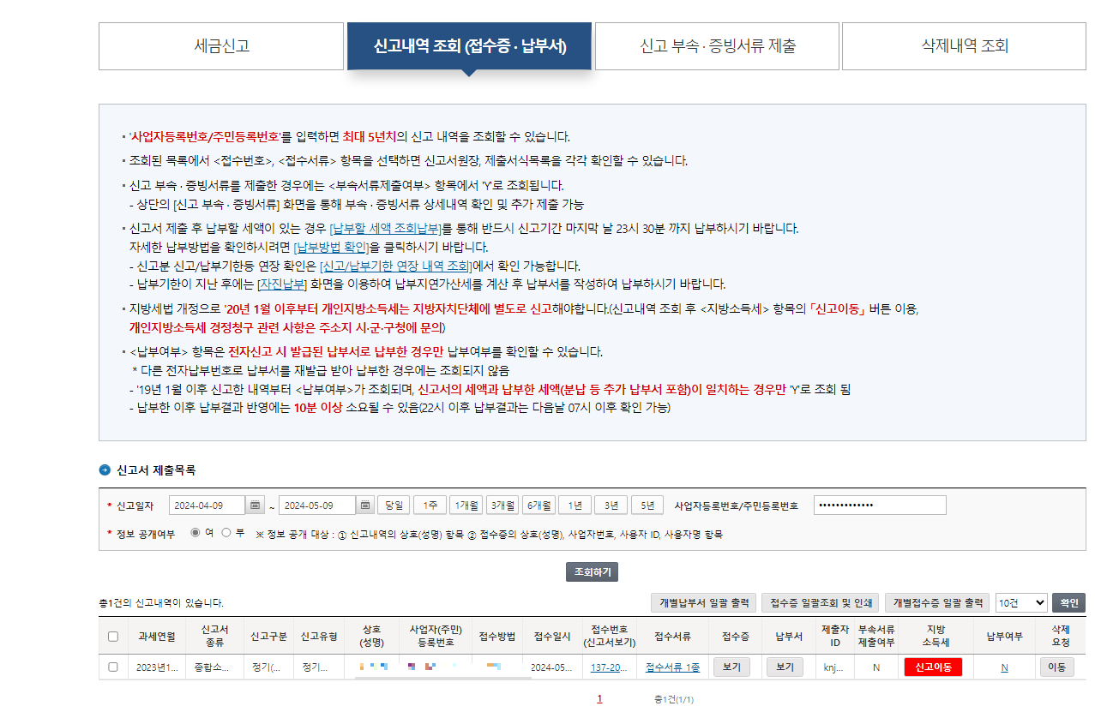
Task: Confirm page size with 확인 button
Action: click(x=1069, y=602)
